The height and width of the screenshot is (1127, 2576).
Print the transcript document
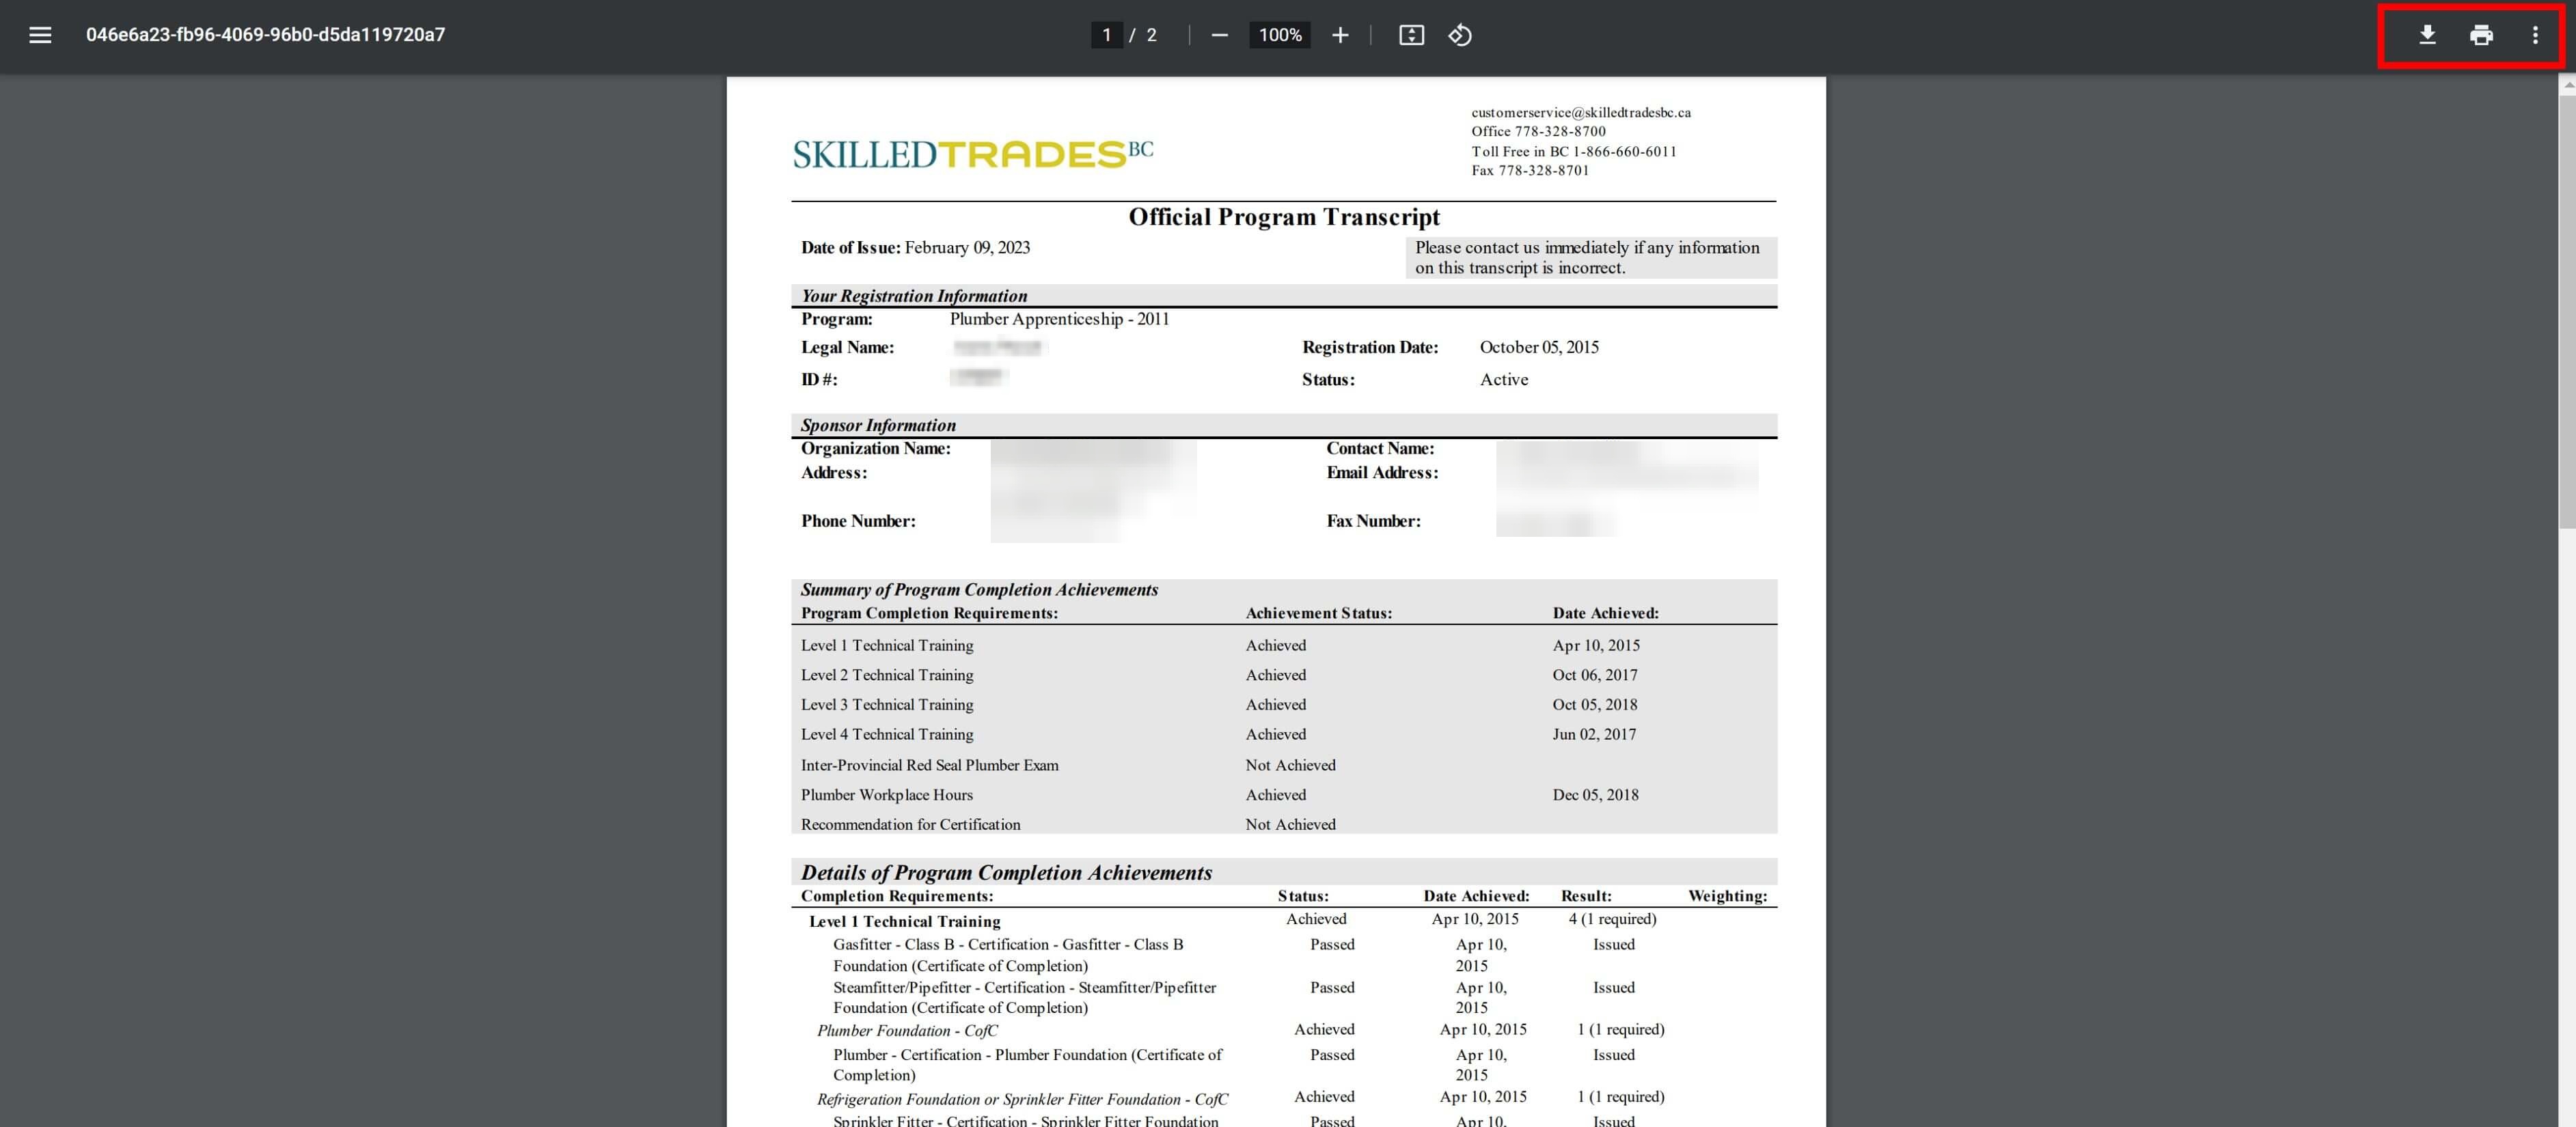click(x=2481, y=35)
